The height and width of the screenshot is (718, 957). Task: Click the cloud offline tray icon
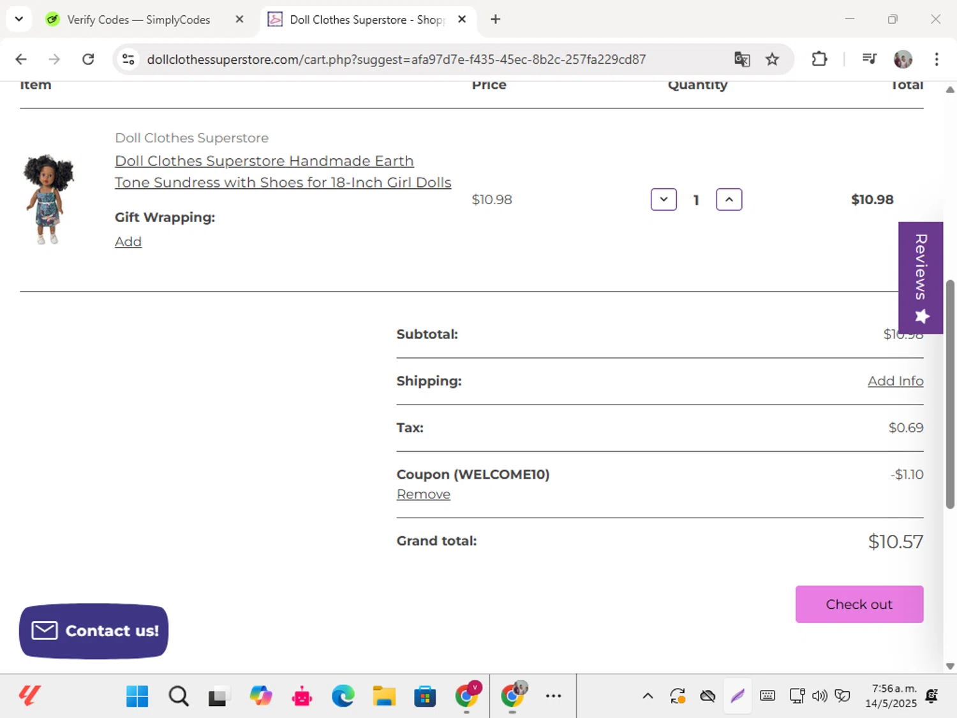tap(708, 696)
